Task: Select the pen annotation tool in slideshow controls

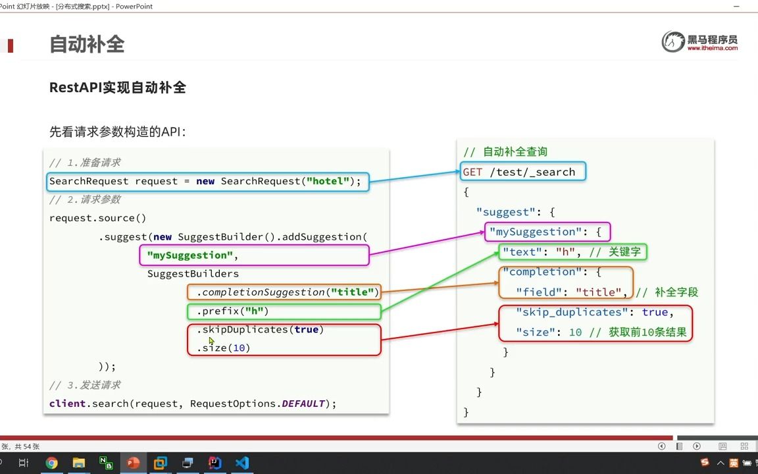Action: click(679, 446)
